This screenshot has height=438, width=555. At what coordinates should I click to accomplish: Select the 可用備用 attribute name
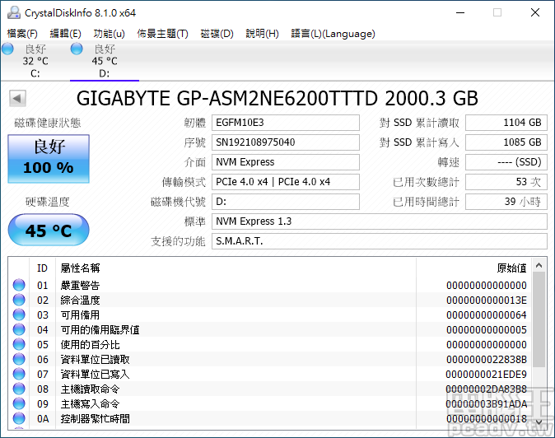[x=80, y=315]
